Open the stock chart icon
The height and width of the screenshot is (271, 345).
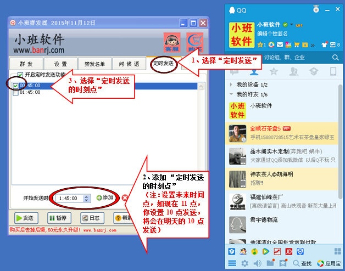(x=277, y=251)
